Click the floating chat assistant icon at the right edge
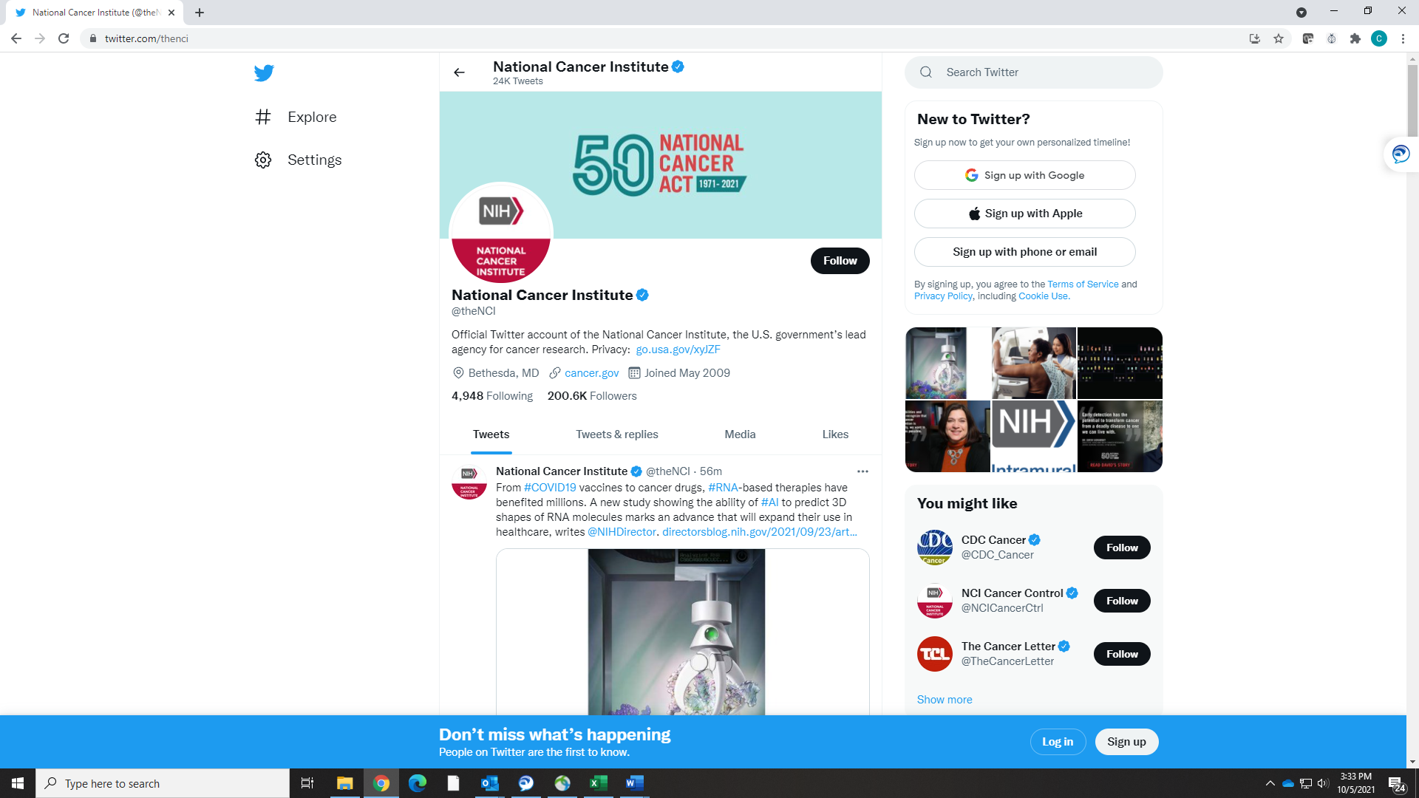This screenshot has width=1419, height=798. click(x=1401, y=154)
